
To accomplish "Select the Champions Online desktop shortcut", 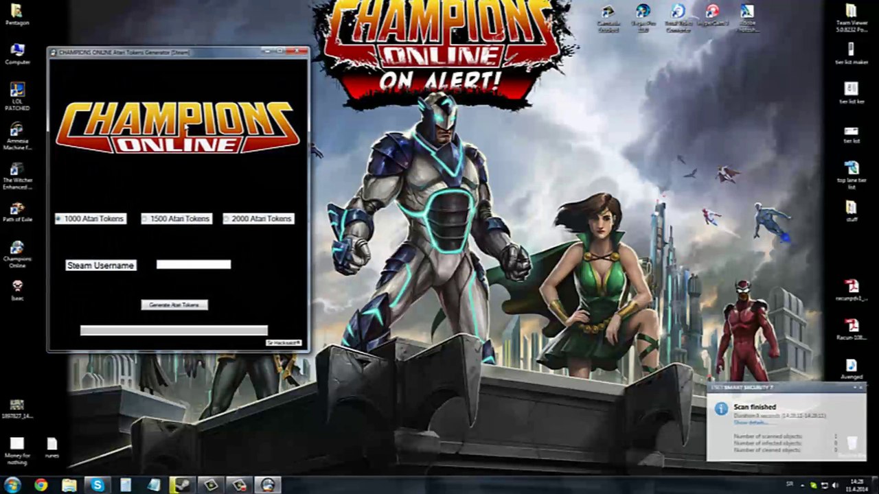I will (17, 254).
